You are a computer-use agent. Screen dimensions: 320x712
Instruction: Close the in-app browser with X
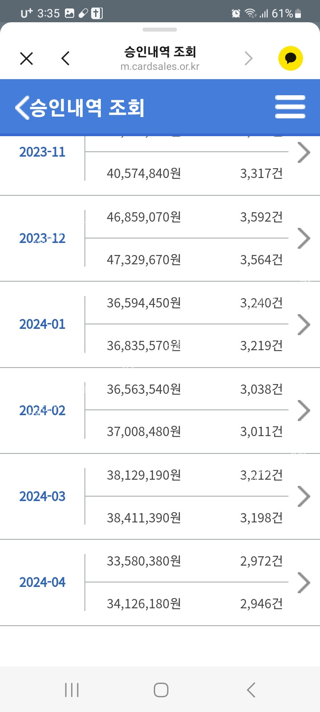tap(27, 58)
